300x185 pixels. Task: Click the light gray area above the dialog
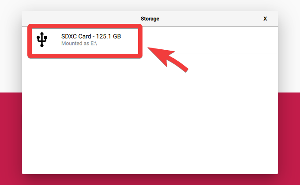(150, 5)
